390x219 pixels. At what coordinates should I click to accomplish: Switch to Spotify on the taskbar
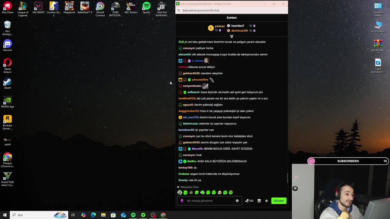pyautogui.click(x=133, y=215)
